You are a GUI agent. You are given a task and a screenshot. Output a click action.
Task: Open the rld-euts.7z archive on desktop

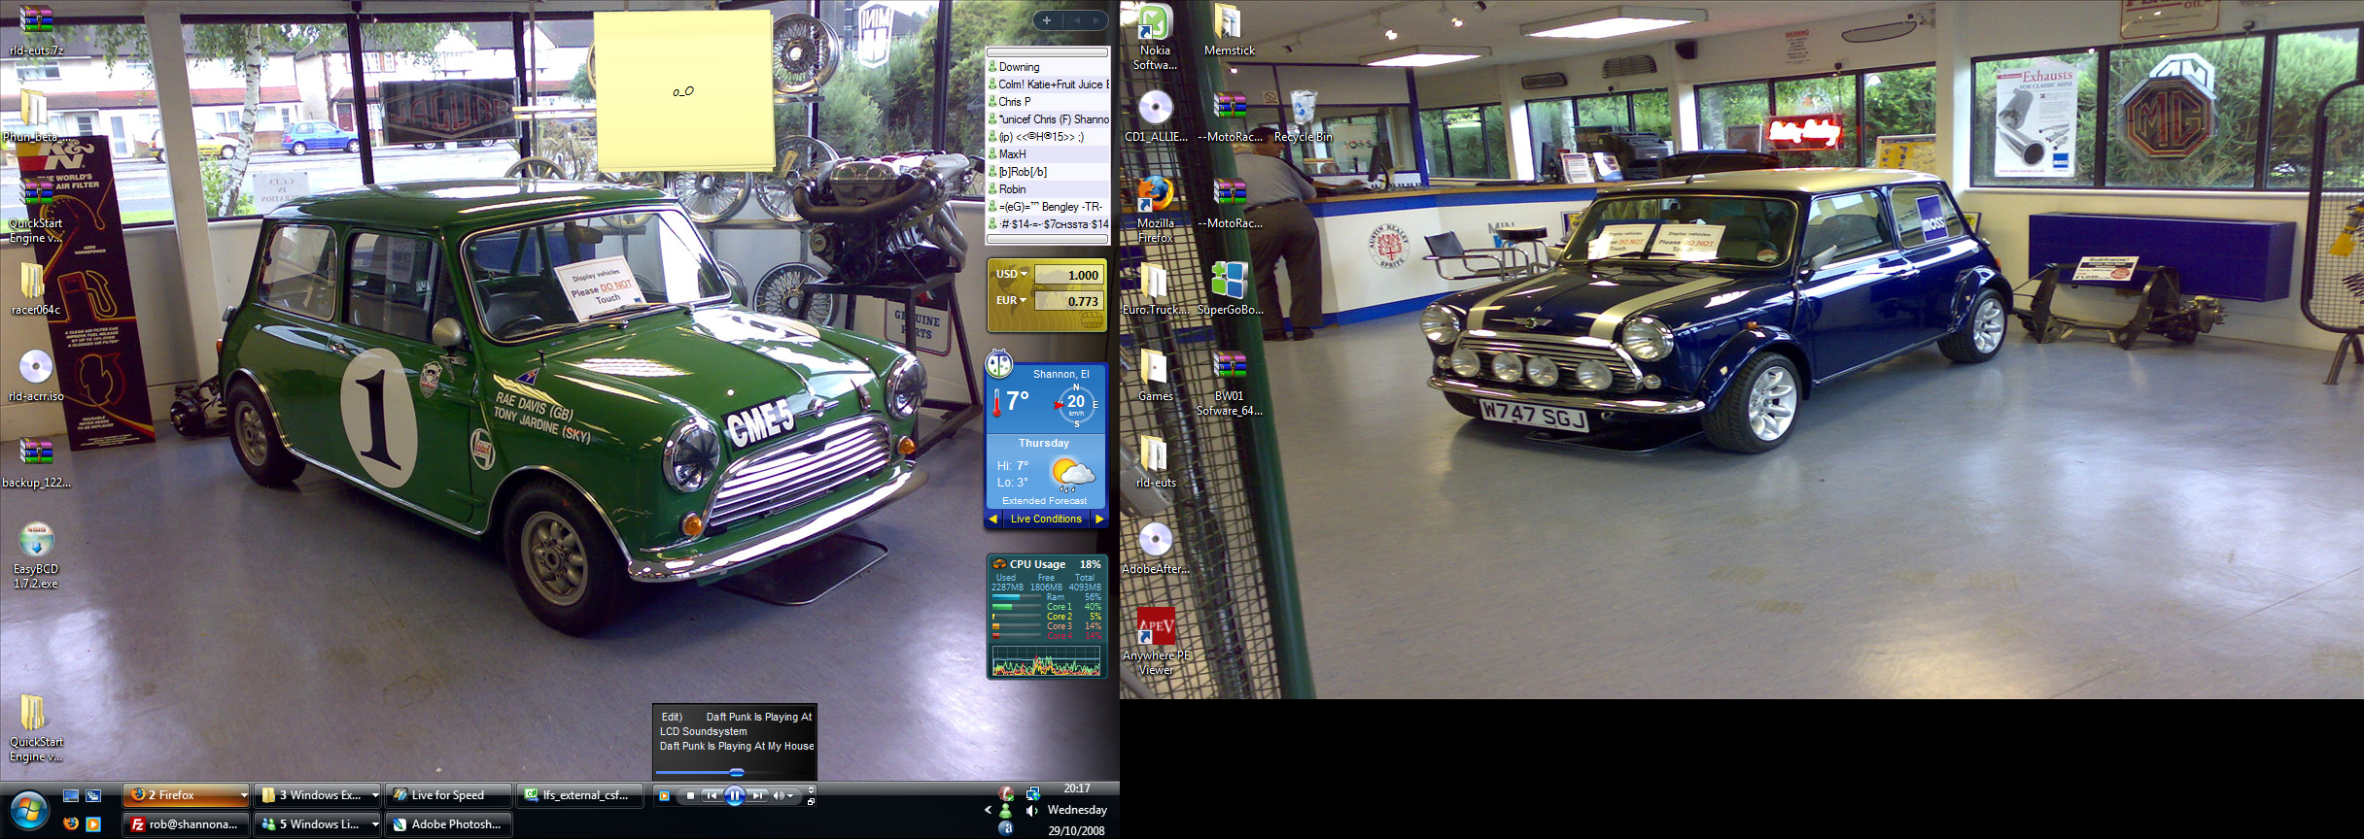click(x=36, y=30)
